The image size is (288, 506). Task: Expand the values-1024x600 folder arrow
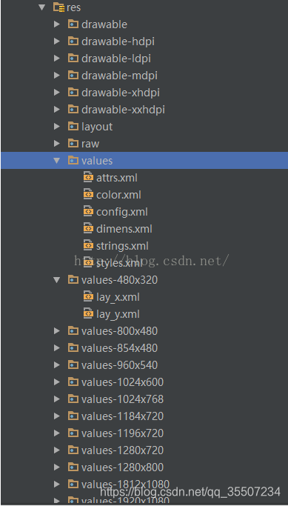click(x=57, y=382)
